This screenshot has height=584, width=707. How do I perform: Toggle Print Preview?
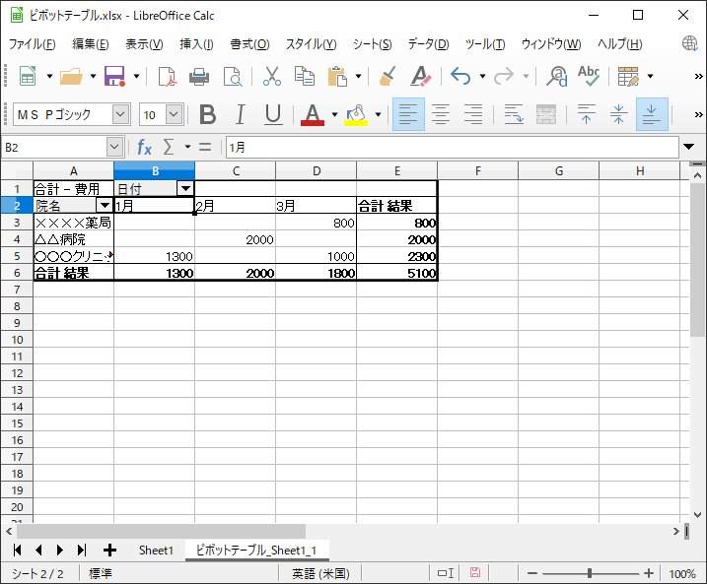click(x=233, y=76)
